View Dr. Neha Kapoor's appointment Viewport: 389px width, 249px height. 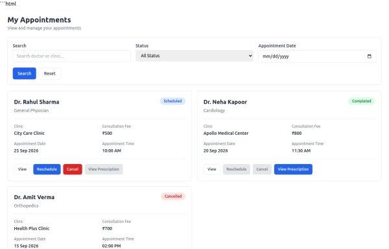[211, 169]
